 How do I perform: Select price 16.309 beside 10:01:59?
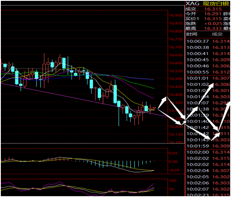(x=221, y=146)
